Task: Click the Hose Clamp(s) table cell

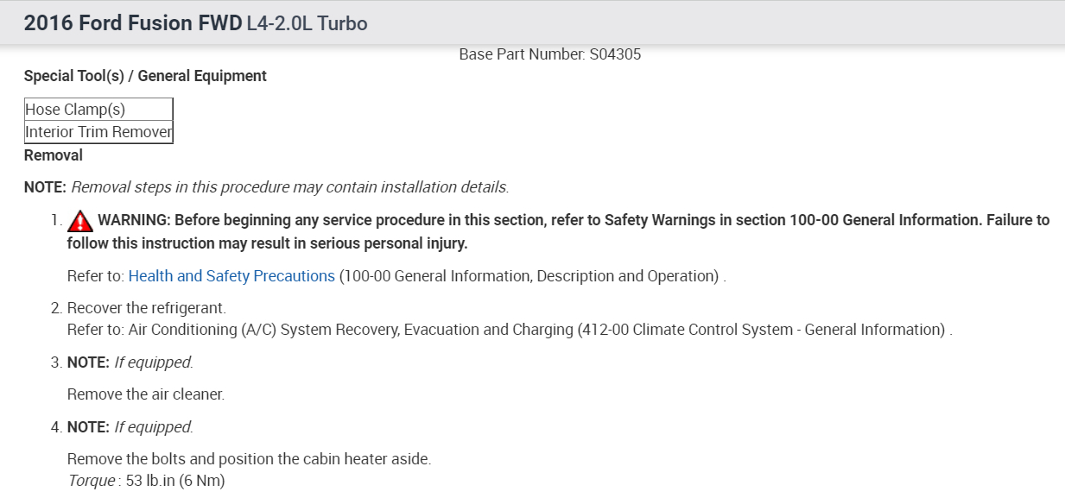Action: point(98,110)
